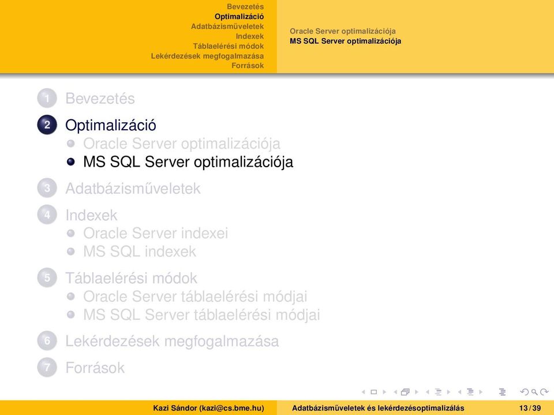
Task: Go to next frame using arrow after stacked-frames icon
Action: [x=417, y=392]
